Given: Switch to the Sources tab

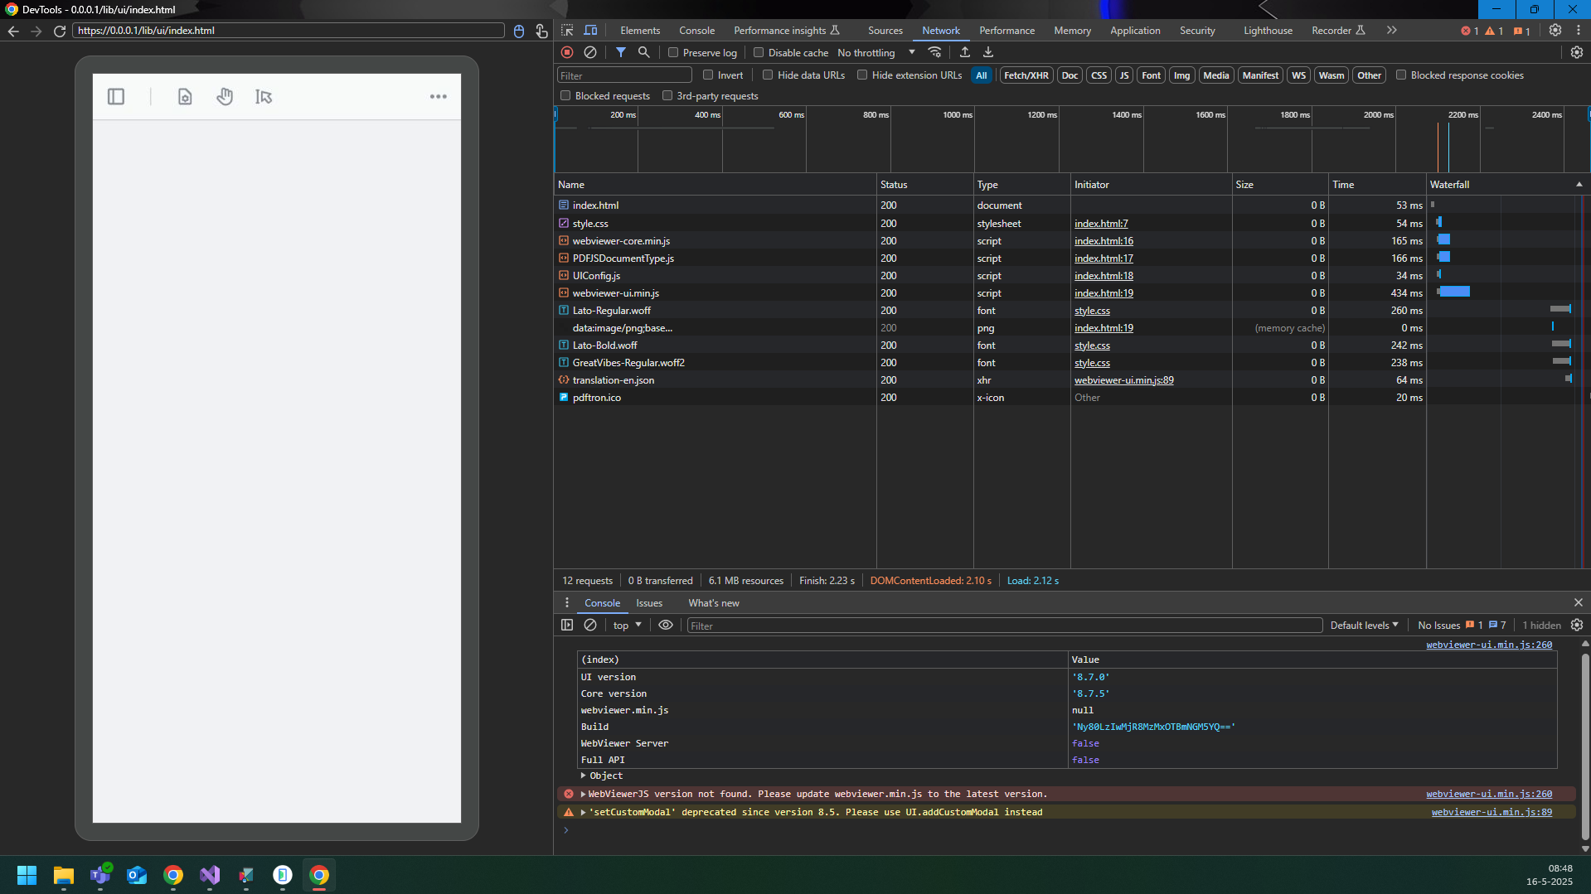Looking at the screenshot, I should 885,31.
